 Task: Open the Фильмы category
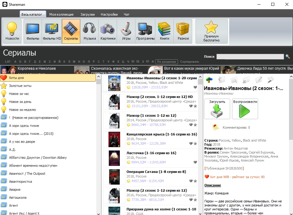point(33,31)
